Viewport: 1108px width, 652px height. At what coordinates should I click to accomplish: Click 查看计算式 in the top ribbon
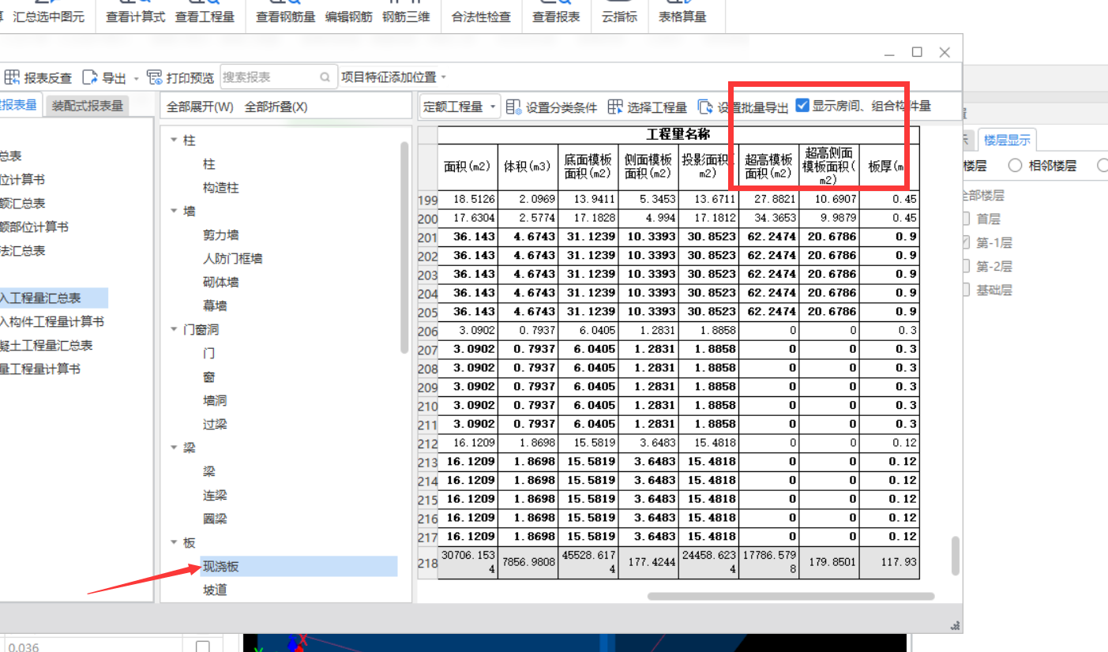pyautogui.click(x=136, y=17)
